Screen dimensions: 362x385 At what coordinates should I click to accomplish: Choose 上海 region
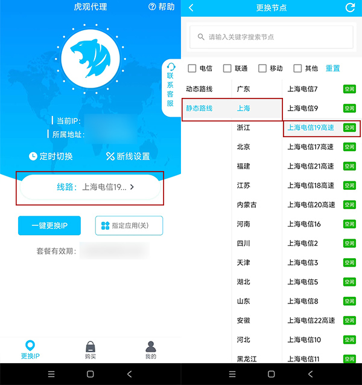243,108
